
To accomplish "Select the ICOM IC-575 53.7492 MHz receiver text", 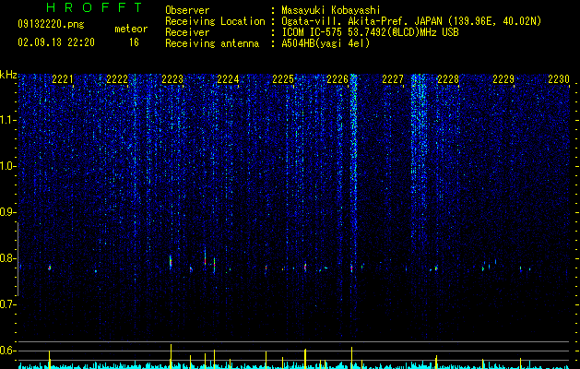I will 370,32.
